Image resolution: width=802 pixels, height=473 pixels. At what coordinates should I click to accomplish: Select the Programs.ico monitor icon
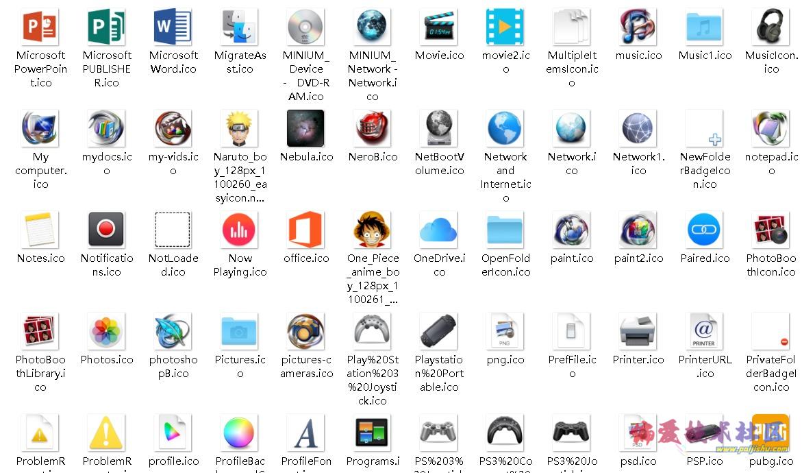click(373, 433)
